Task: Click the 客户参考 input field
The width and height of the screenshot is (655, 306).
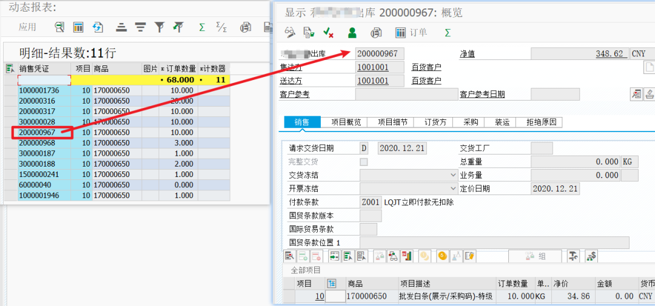Action: tap(406, 95)
